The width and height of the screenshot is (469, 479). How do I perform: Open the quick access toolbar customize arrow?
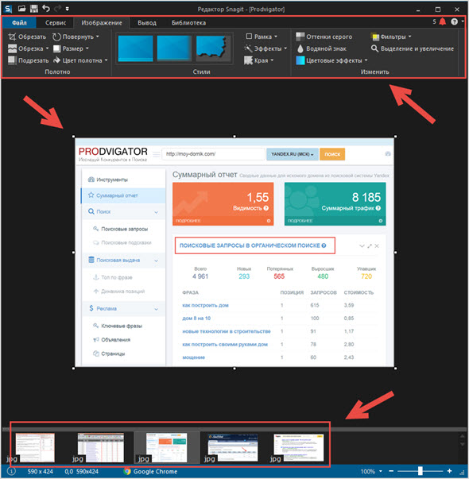(68, 9)
